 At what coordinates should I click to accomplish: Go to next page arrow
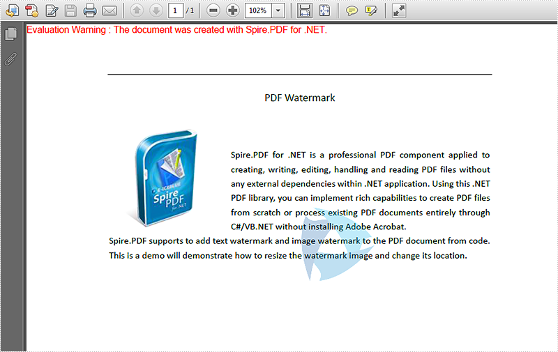156,10
